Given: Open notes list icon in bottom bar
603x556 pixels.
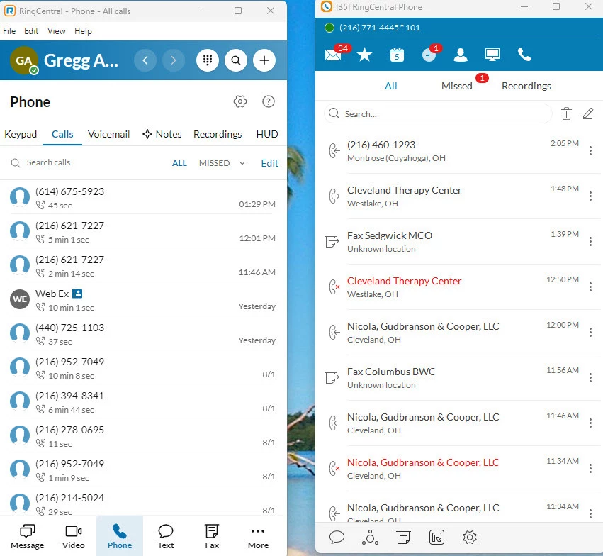Looking at the screenshot, I should point(403,537).
